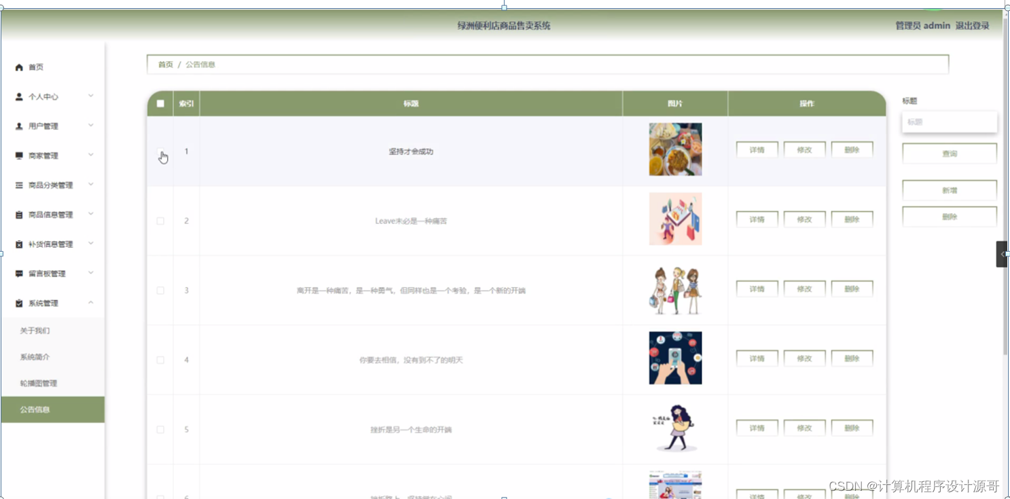Open 详情 for row 3
Image resolution: width=1010 pixels, height=499 pixels.
pyautogui.click(x=757, y=289)
